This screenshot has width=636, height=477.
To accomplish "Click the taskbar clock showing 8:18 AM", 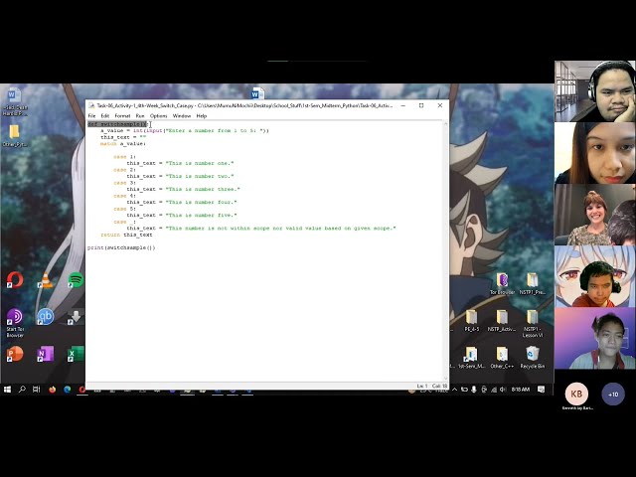I will [521, 390].
